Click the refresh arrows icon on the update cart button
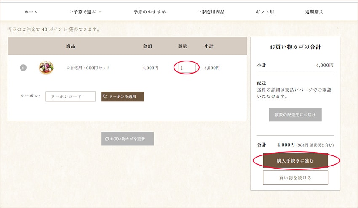The width and height of the screenshot is (358, 208). pos(107,139)
